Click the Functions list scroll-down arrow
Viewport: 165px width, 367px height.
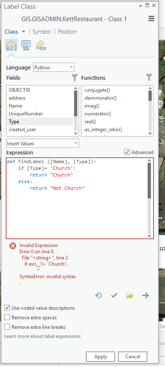tap(150, 134)
